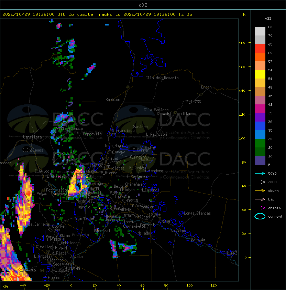Click the 100 km tick on right axis
This screenshot has height=290, width=286.
coord(242,138)
